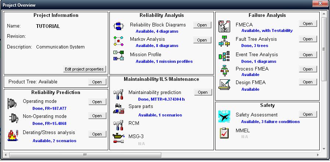
Task: Open Operating mode reliability prediction
Action: click(97, 102)
